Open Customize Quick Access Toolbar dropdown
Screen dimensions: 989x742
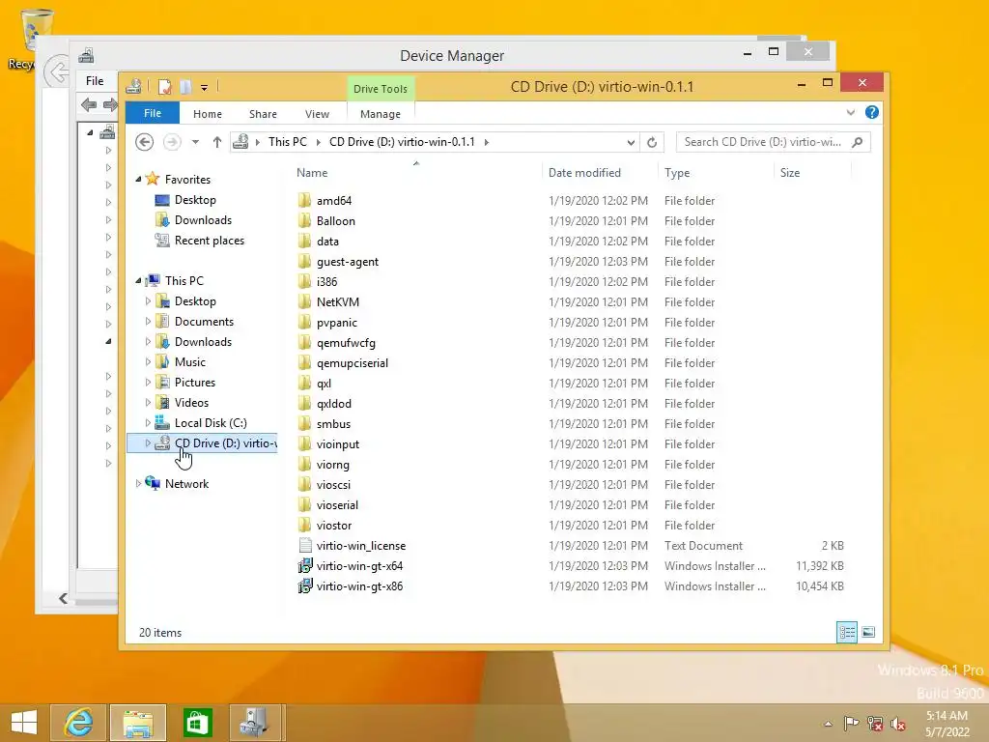[205, 87]
